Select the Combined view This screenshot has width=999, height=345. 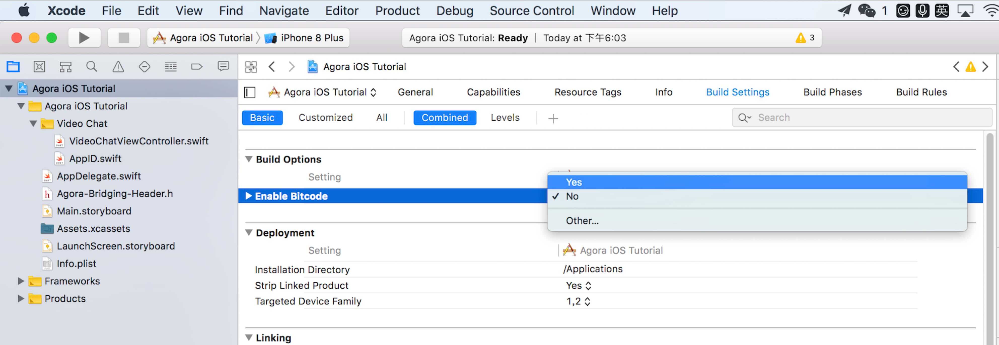point(444,118)
